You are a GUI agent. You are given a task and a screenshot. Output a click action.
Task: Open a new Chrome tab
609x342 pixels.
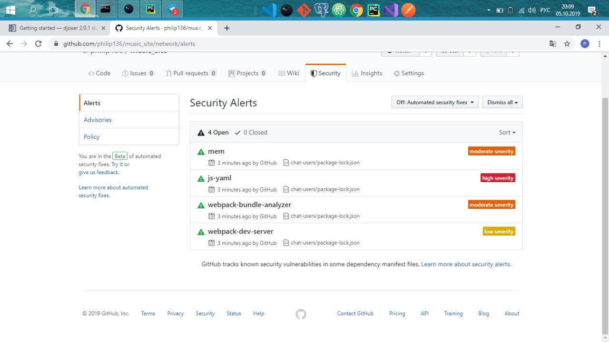click(x=226, y=28)
